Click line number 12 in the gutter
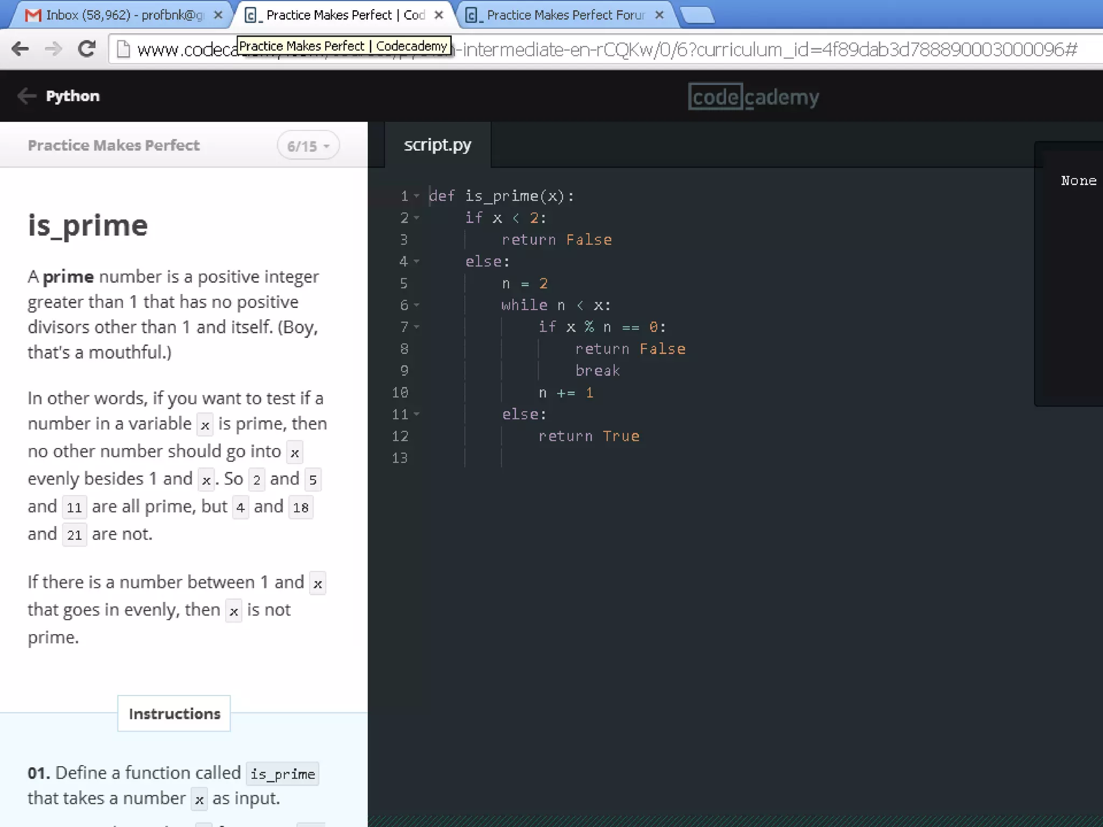The image size is (1103, 827). point(400,436)
